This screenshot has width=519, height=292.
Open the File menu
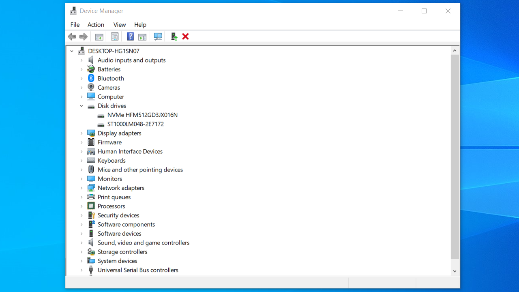click(75, 25)
